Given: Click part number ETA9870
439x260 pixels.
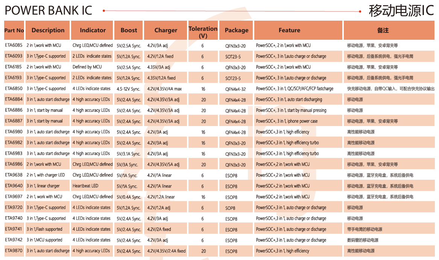Looking at the screenshot, I should click(x=14, y=251).
